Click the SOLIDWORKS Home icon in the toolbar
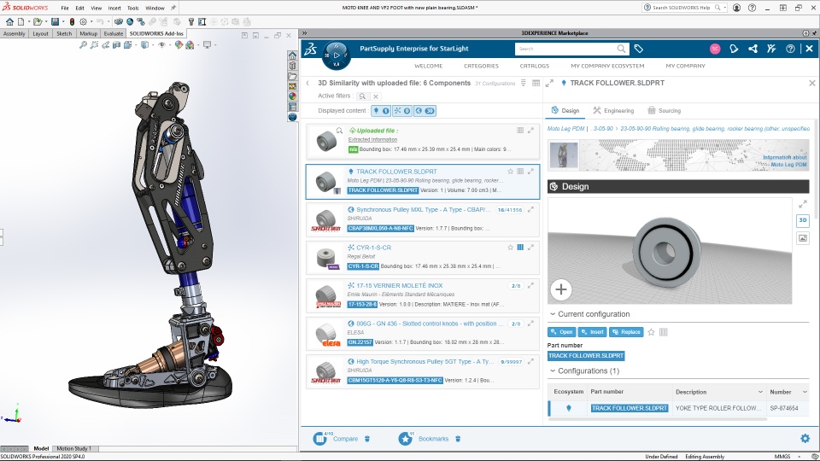Viewport: 820px width, 461px height. click(x=9, y=21)
